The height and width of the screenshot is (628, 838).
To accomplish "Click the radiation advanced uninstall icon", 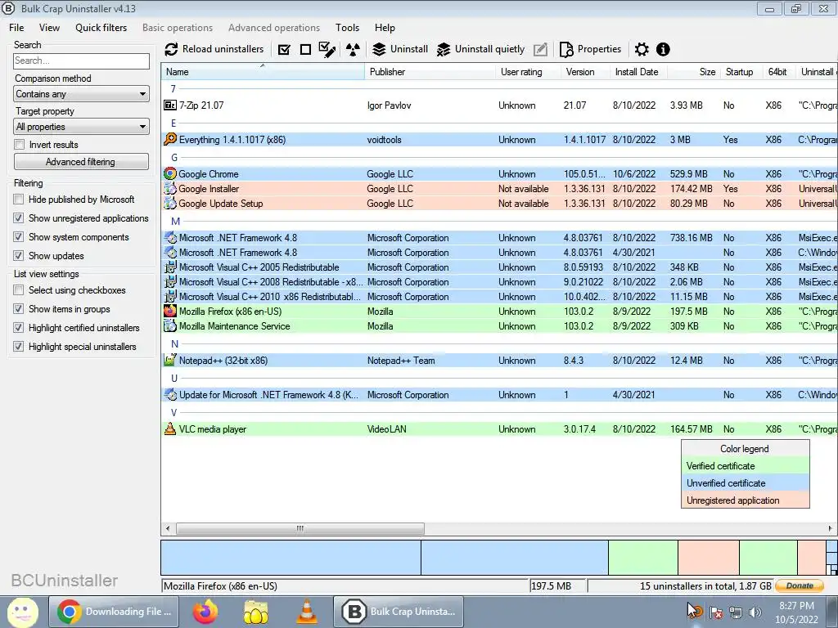I will (x=353, y=50).
